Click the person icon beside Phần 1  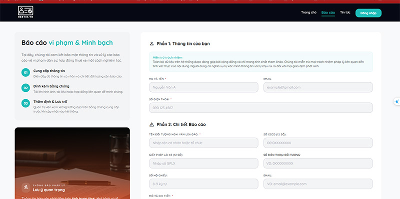coord(151,43)
